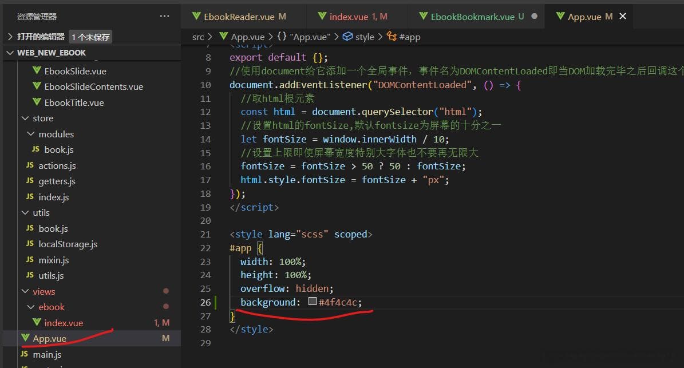Viewport: 684px width, 368px height.
Task: Click the '</script>' closing tag
Action: [254, 207]
